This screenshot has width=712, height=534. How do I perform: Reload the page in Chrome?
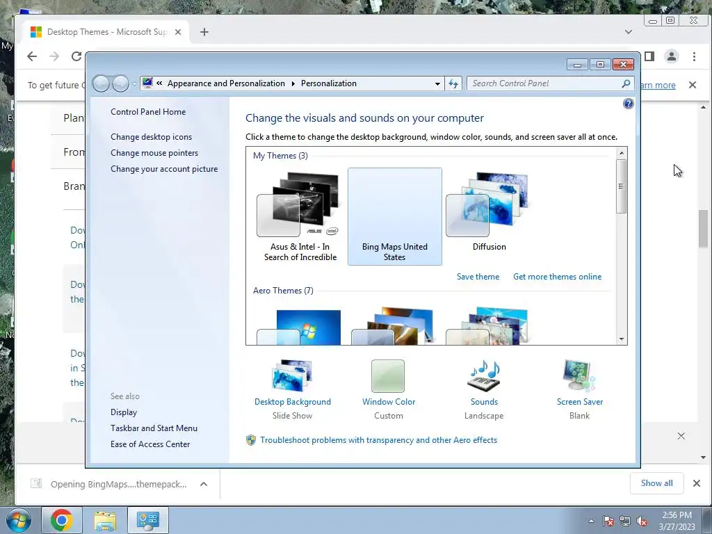(x=76, y=56)
